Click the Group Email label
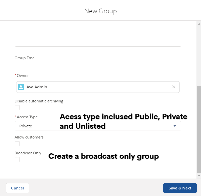The height and width of the screenshot is (196, 201). point(25,58)
